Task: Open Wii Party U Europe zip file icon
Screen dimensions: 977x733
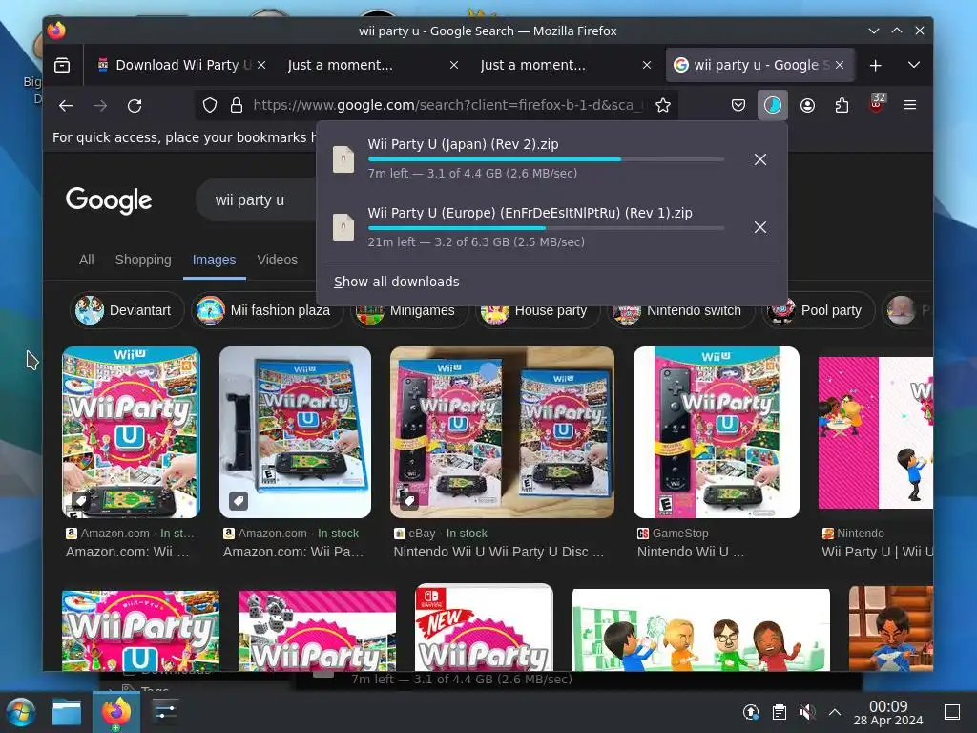Action: click(x=343, y=227)
